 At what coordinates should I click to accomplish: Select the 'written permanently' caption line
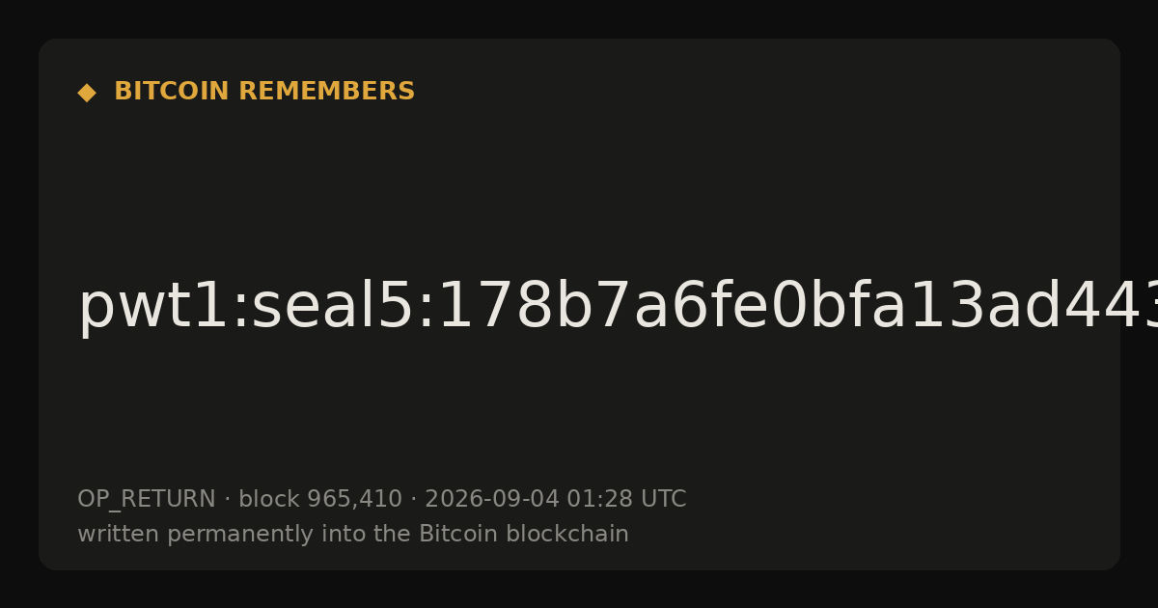(353, 535)
